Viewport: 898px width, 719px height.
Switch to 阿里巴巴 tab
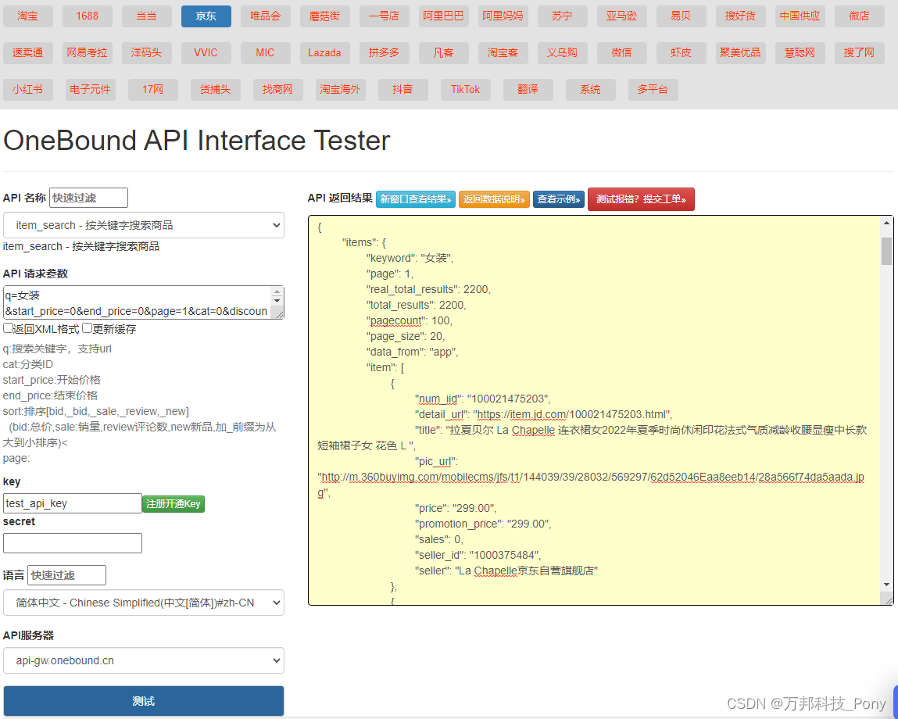point(443,16)
